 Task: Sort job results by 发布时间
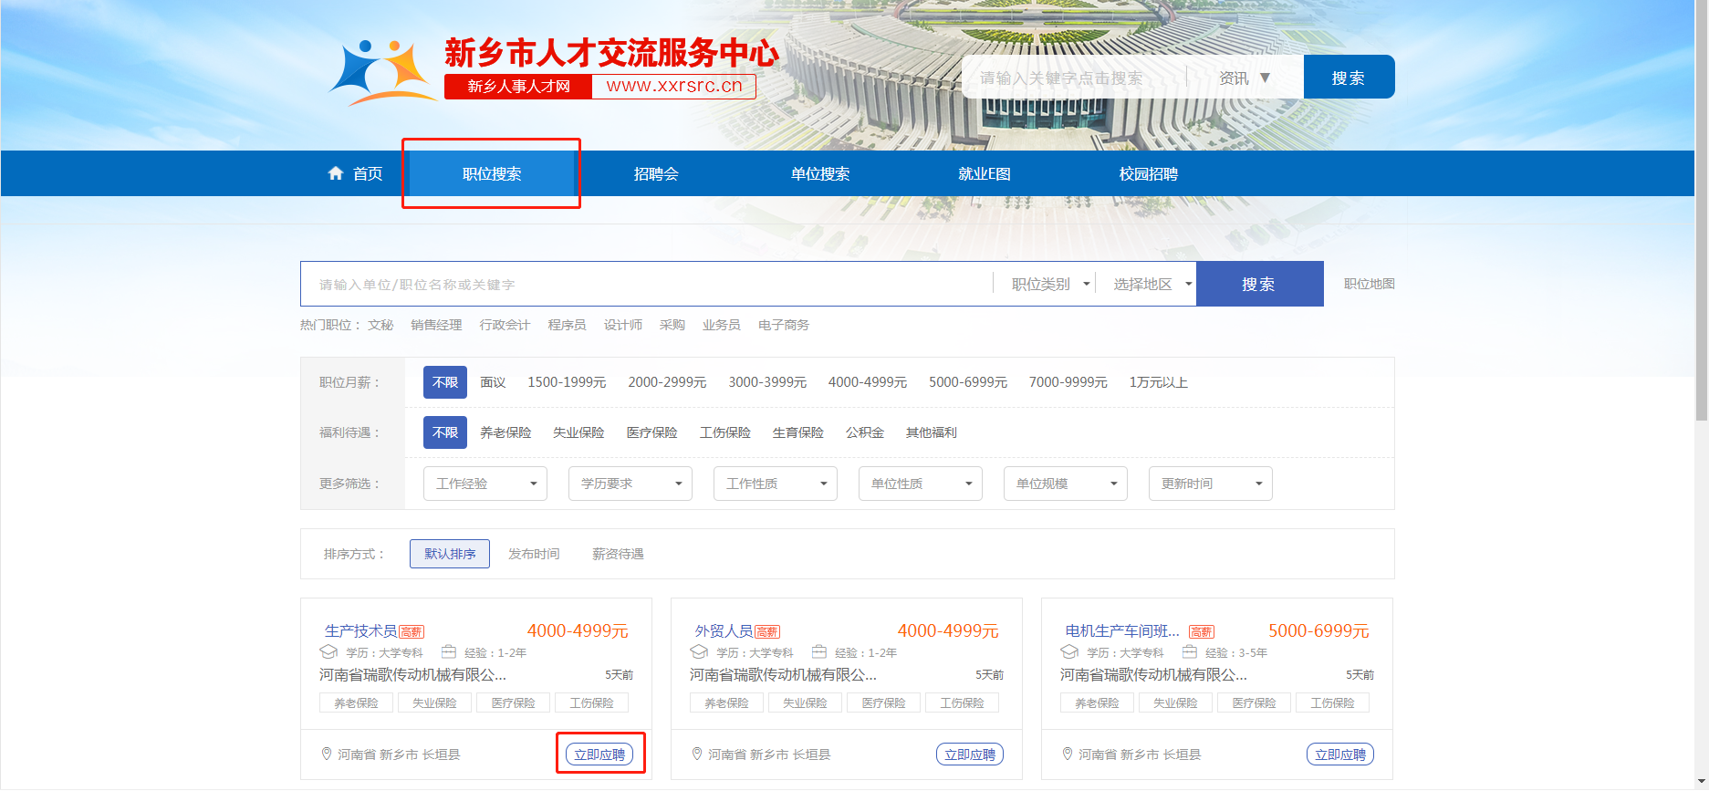(x=534, y=554)
